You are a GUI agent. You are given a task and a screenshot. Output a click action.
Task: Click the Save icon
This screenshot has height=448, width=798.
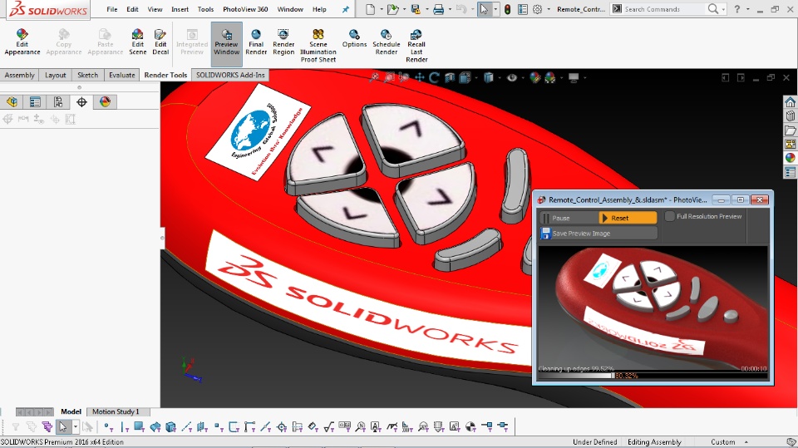(416, 9)
